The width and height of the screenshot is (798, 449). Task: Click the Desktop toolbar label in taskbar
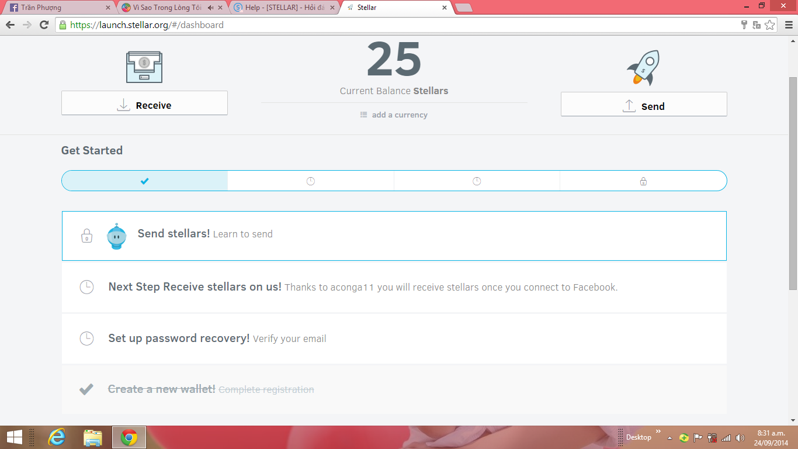tap(639, 437)
